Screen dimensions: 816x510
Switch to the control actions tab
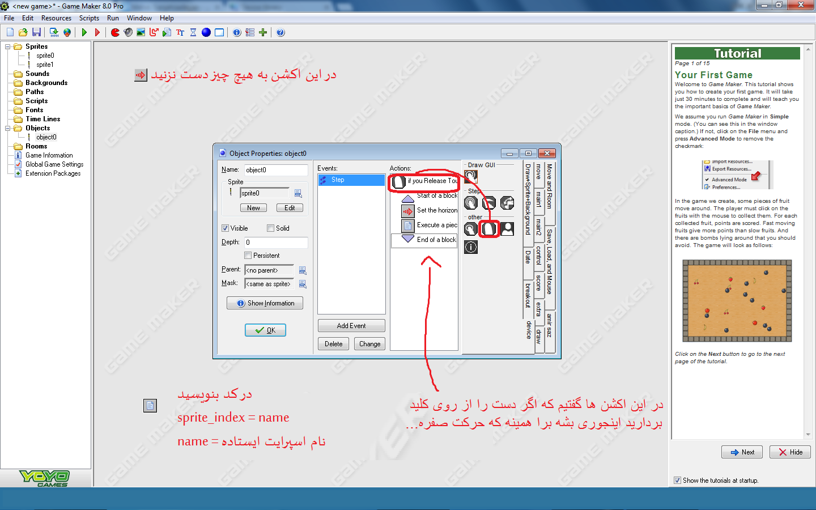[539, 256]
